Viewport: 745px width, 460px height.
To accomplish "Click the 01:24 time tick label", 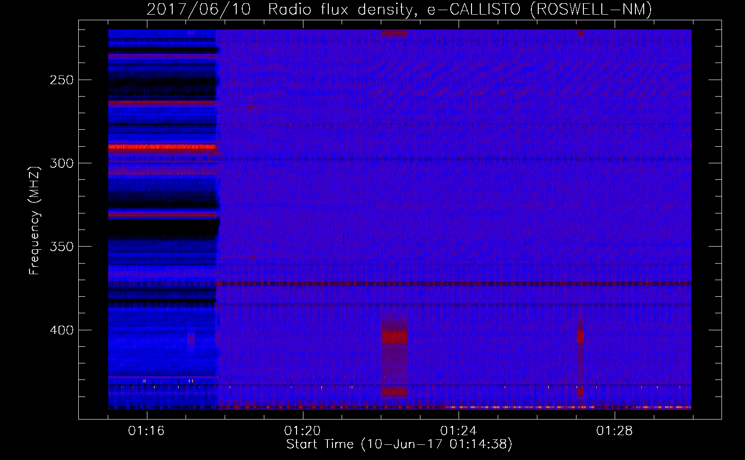I will pyautogui.click(x=459, y=431).
